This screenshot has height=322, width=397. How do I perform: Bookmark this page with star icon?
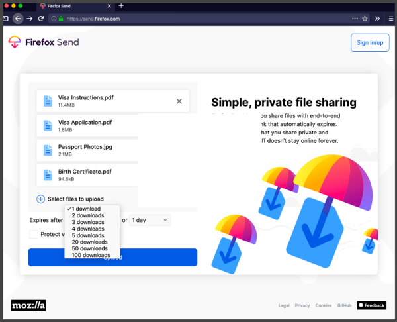click(x=365, y=19)
